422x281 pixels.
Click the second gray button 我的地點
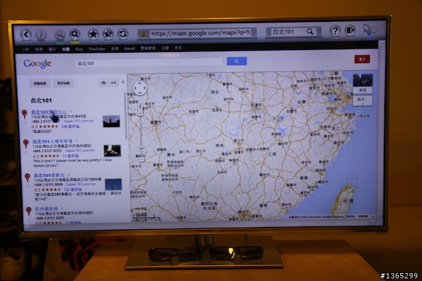pos(63,83)
